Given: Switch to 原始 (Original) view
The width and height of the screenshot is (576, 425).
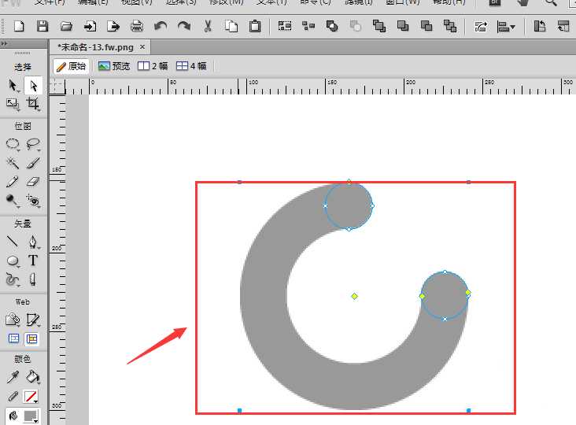Looking at the screenshot, I should click(x=71, y=66).
